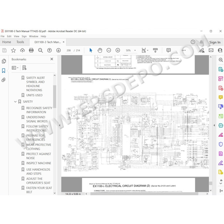Click the share link icon
The height and width of the screenshot is (224, 224).
click(202, 50)
